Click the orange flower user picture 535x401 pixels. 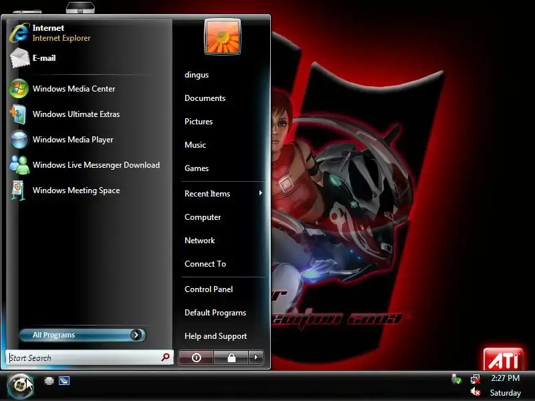click(223, 37)
